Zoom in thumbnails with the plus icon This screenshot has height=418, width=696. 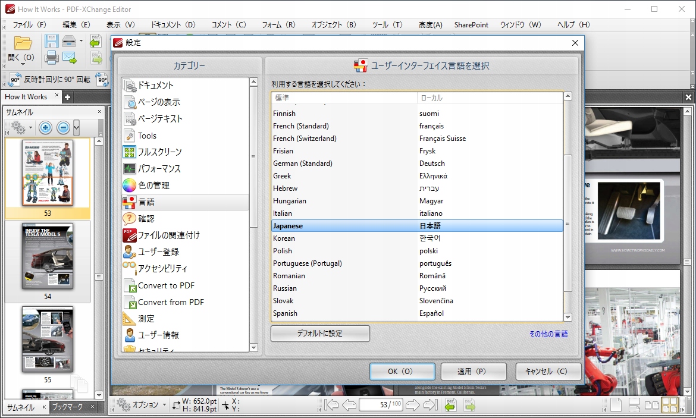(45, 127)
